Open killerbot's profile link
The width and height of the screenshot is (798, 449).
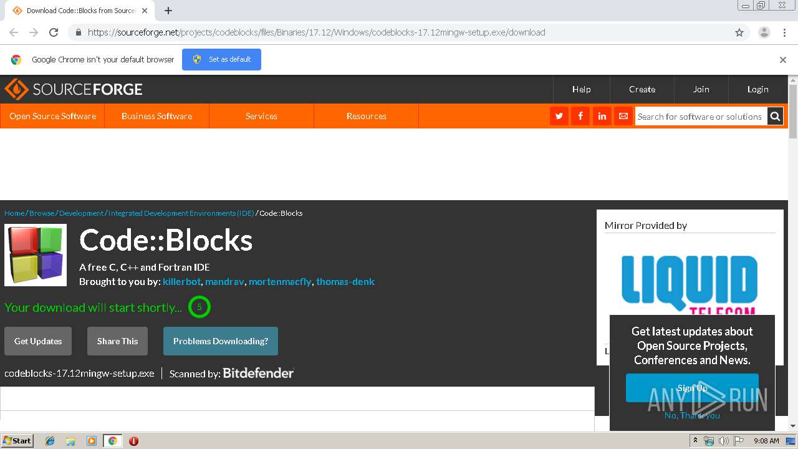pos(181,281)
